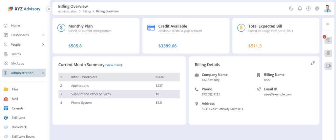Click Administration breadcrumb link
Image resolution: width=336 pixels, height=140 pixels.
[68, 11]
